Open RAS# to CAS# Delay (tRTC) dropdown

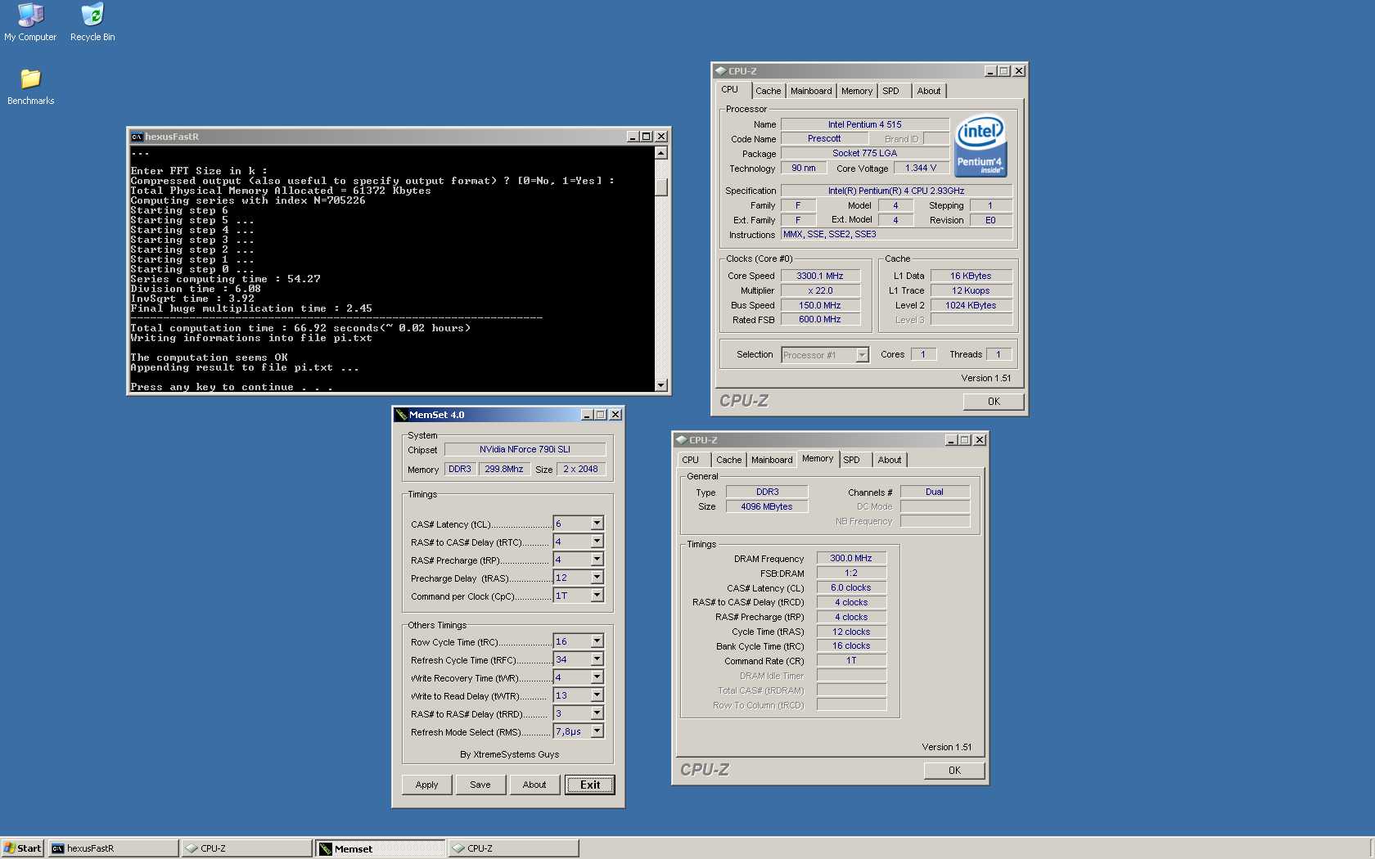(597, 542)
